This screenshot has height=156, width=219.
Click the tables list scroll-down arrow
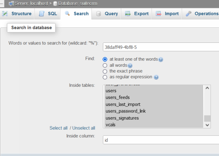(207, 125)
